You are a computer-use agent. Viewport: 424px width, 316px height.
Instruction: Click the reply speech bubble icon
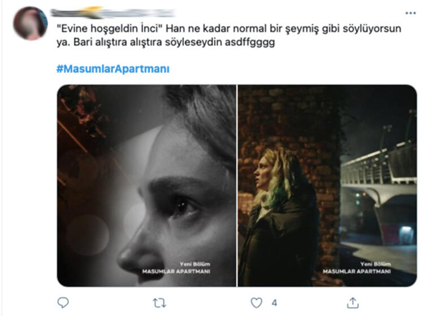pos(63,302)
